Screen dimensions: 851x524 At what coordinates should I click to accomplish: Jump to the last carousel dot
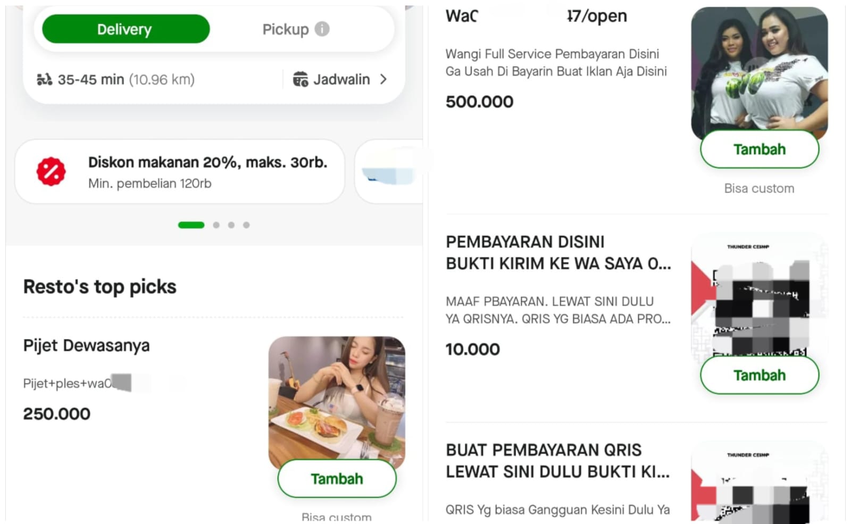coord(246,225)
